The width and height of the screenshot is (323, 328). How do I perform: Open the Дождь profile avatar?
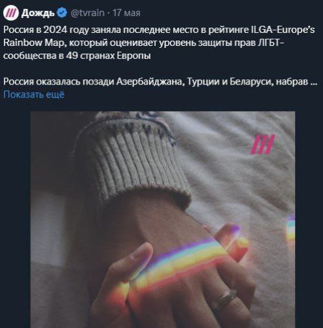(x=11, y=13)
